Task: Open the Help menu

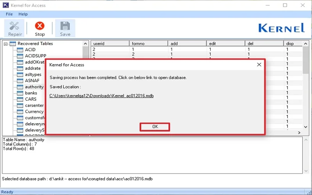Action: [x=23, y=14]
